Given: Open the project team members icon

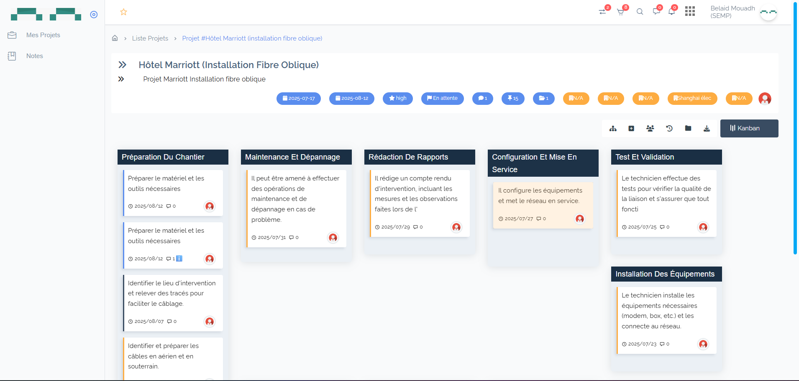Looking at the screenshot, I should coord(650,128).
